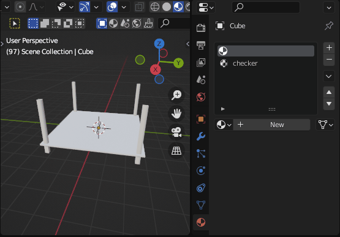Screen dimensions: 340x237
Task: Expand the viewport sidebar with right-edge arrow
Action: pyautogui.click(x=188, y=44)
